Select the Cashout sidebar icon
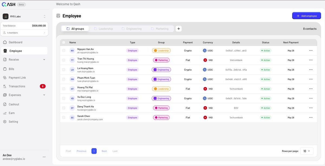The width and height of the screenshot is (325, 166). tap(5, 104)
